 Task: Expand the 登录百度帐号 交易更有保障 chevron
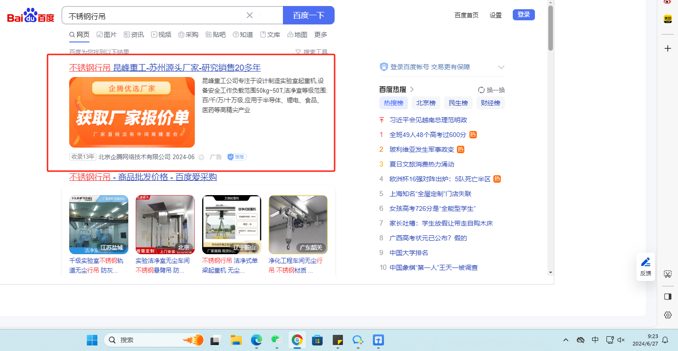pos(501,67)
